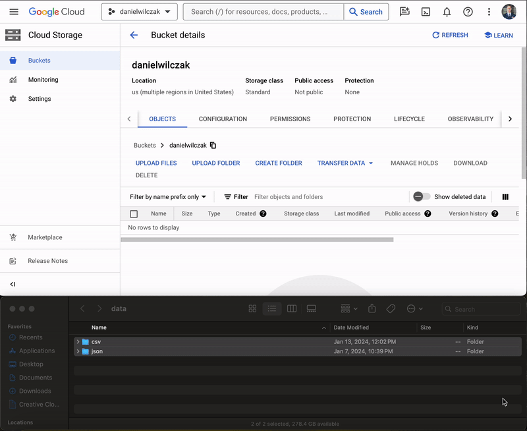Image resolution: width=527 pixels, height=431 pixels.
Task: Open the Finder action ellipsis menu
Action: tap(414, 308)
